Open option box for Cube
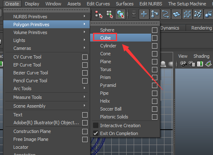The width and height of the screenshot is (213, 155). click(154, 38)
